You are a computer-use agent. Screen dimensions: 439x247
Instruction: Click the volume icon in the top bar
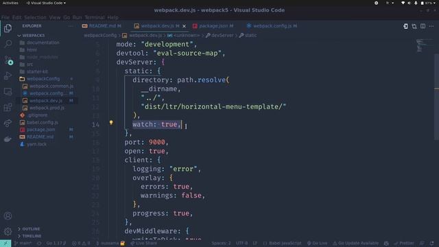[x=409, y=3]
